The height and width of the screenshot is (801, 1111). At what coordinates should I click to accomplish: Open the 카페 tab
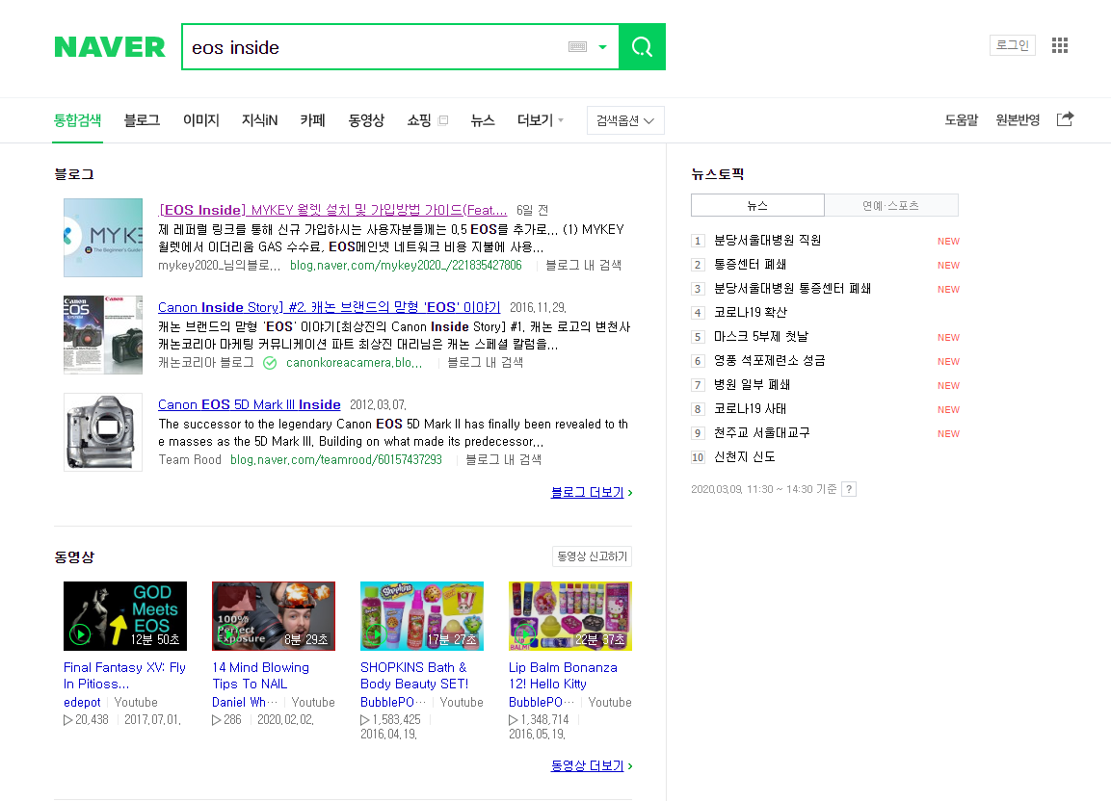pyautogui.click(x=312, y=120)
